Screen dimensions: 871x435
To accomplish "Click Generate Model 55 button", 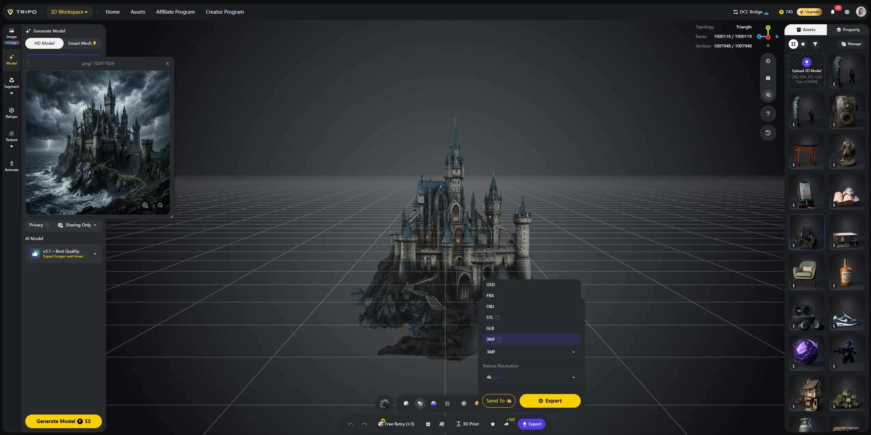I will (x=64, y=421).
